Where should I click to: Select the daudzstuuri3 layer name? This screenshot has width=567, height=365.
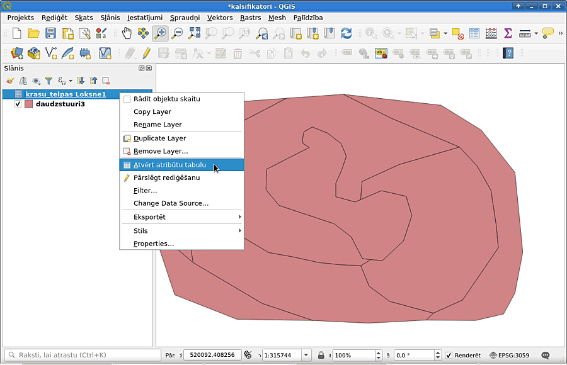pyautogui.click(x=60, y=104)
